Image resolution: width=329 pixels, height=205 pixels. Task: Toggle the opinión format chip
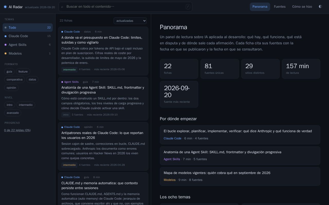pos(11,88)
